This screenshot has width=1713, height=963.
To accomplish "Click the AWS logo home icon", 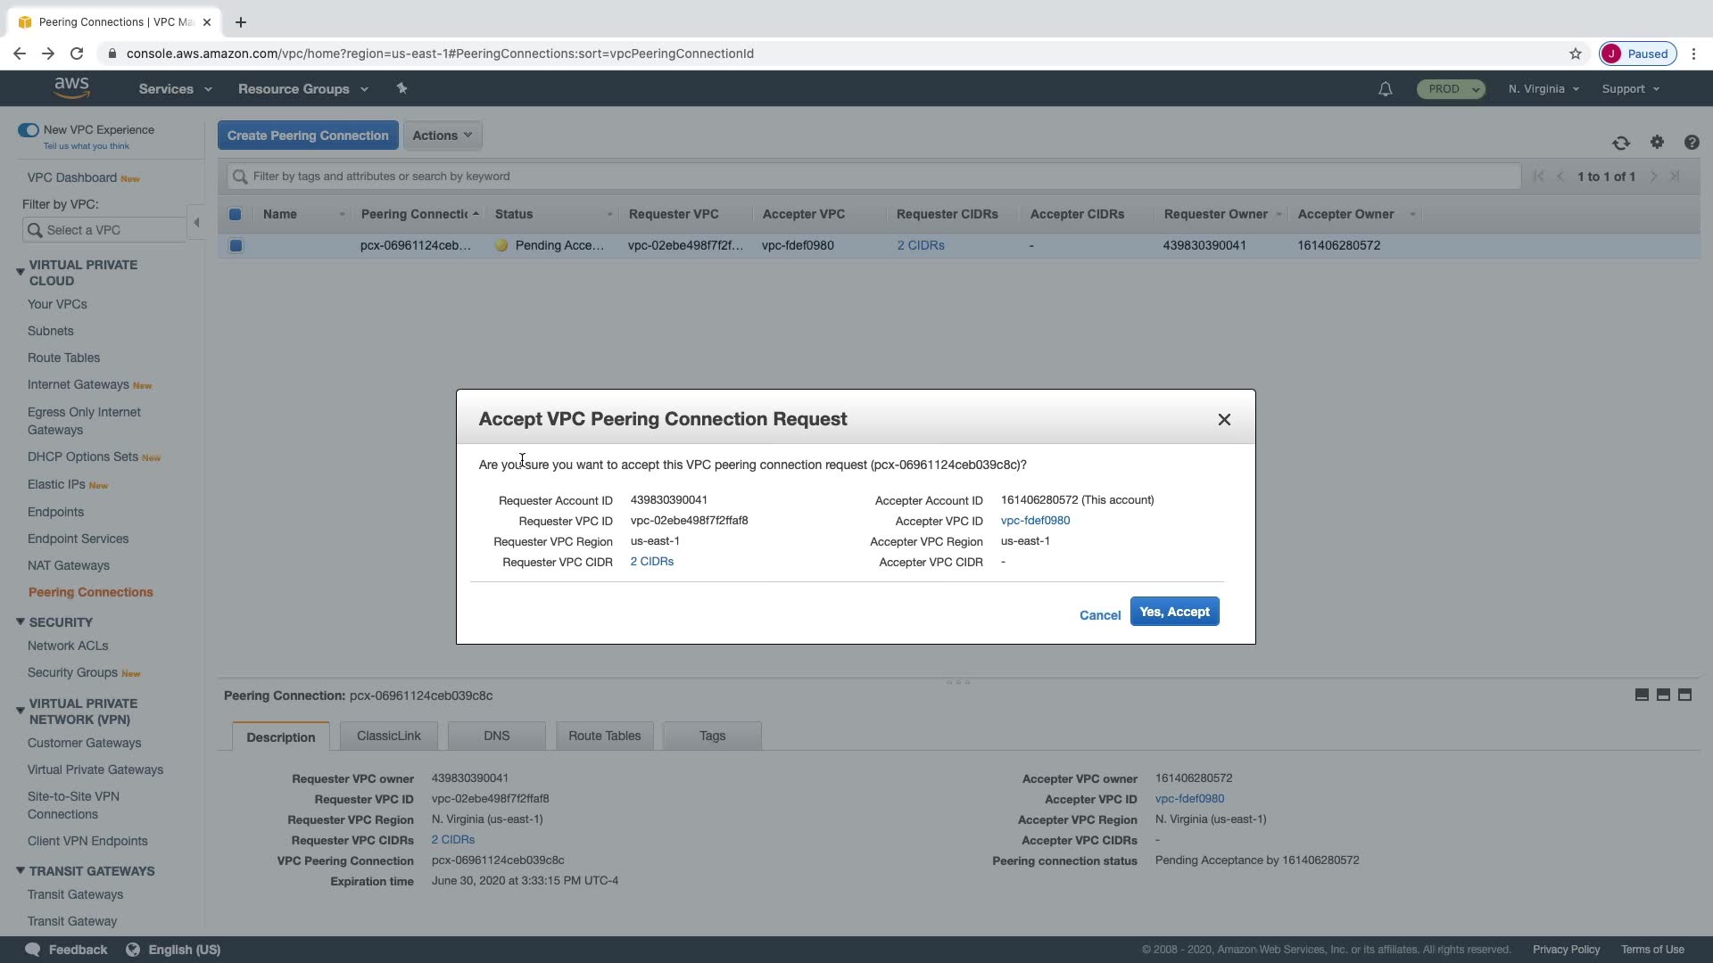I will click(x=71, y=87).
